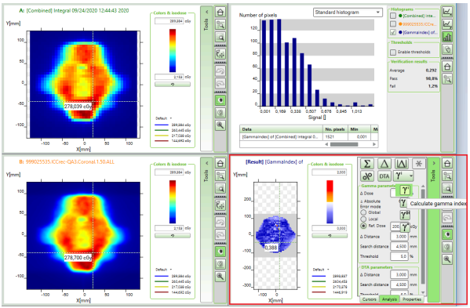This screenshot has width=470, height=308.
Task: Click the sum (Σ) analysis button
Action: (367, 164)
